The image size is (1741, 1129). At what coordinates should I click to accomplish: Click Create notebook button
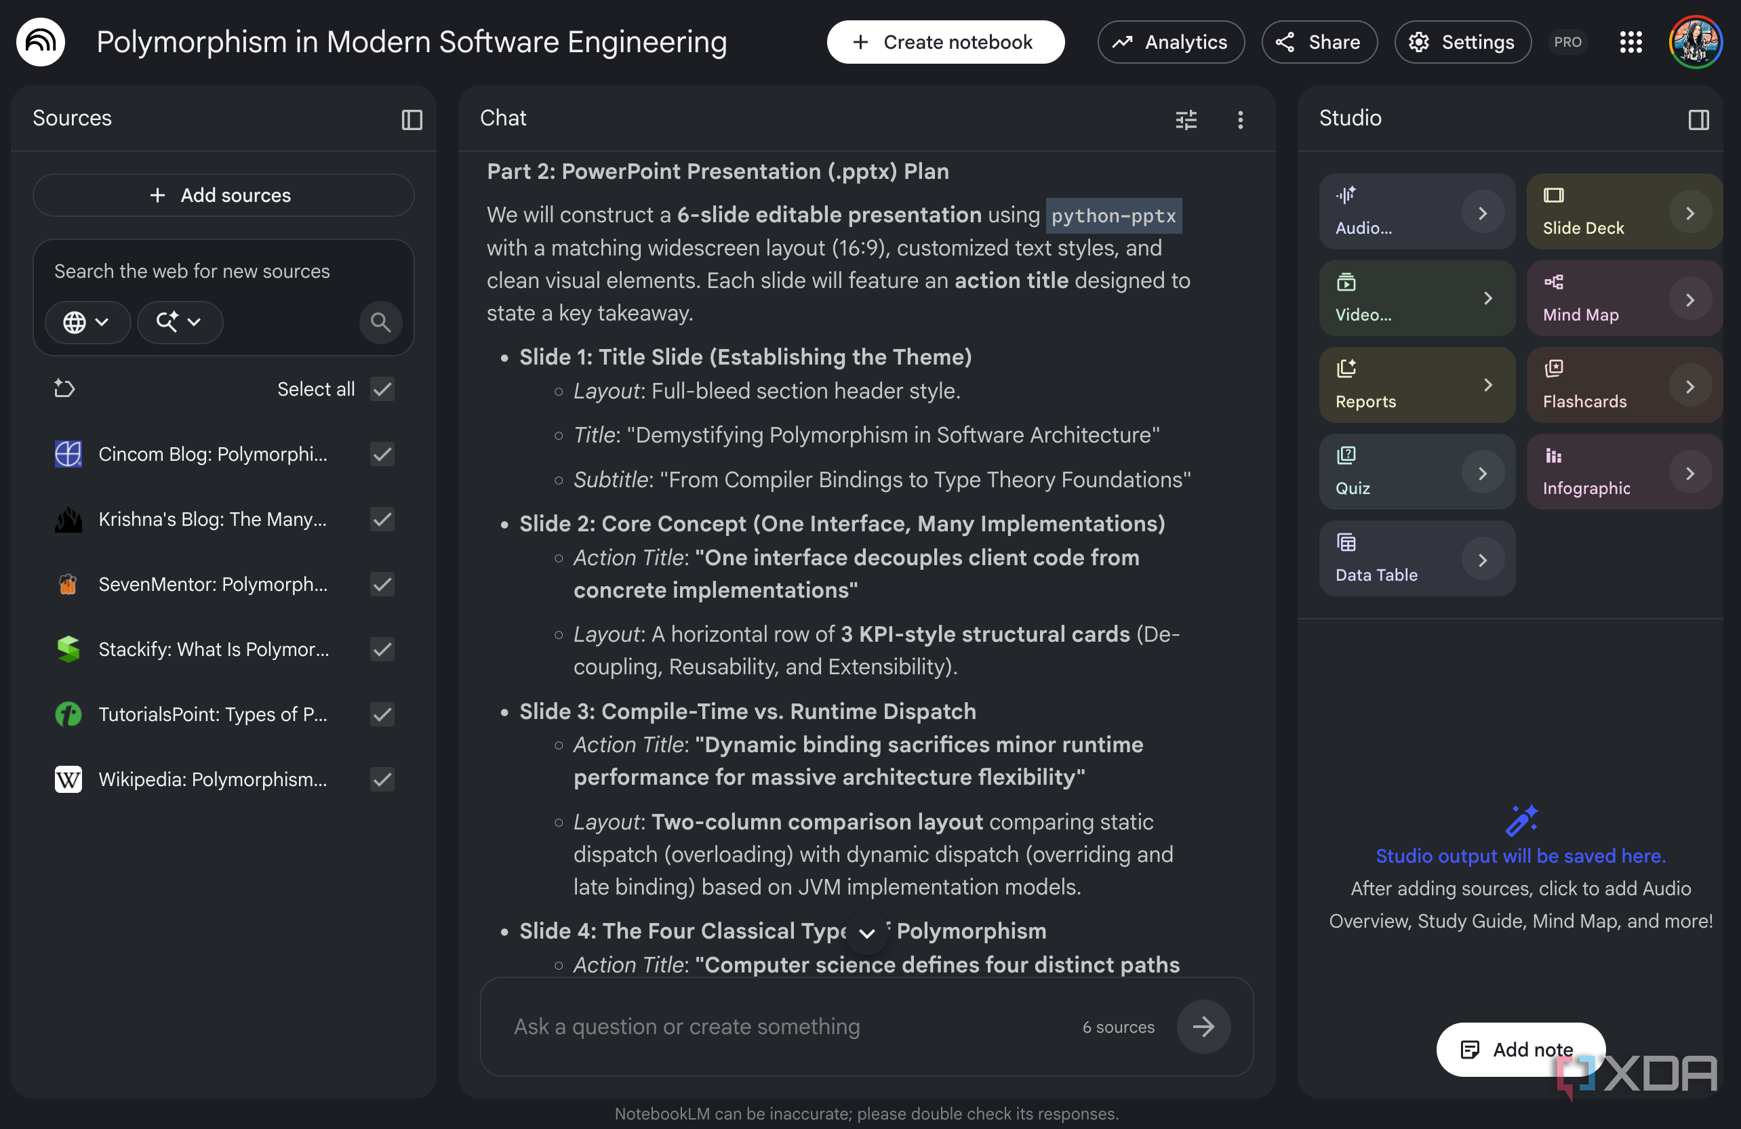[945, 43]
